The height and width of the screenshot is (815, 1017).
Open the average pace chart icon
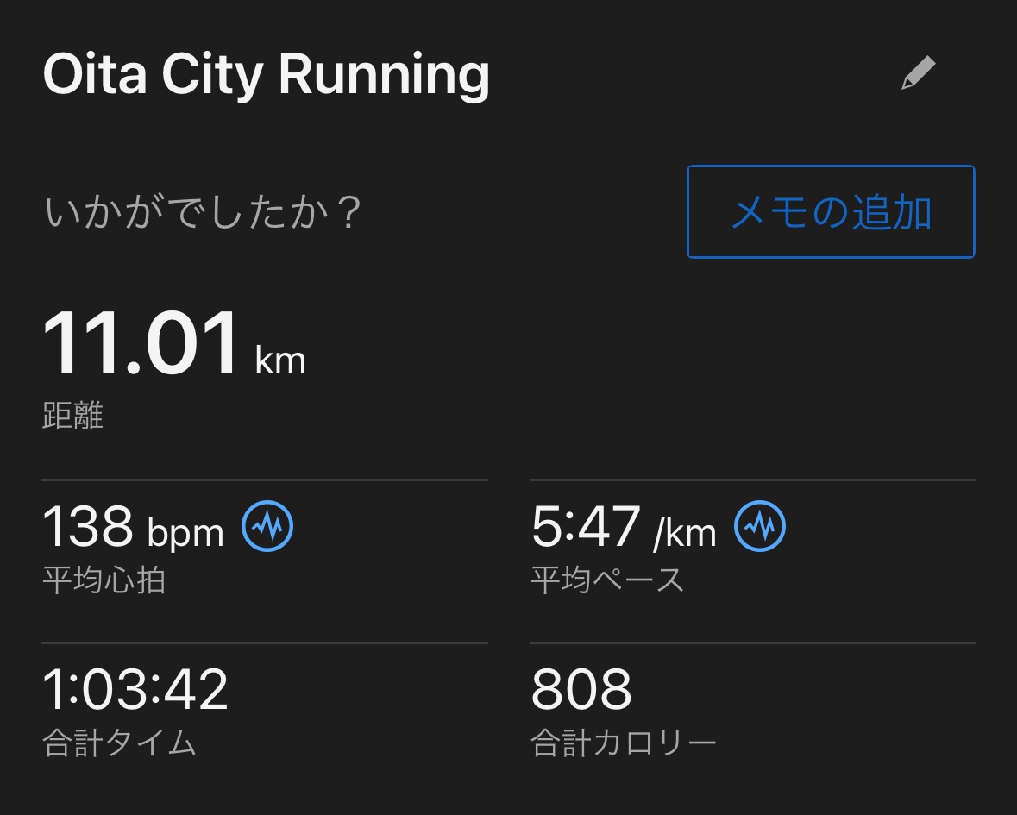pyautogui.click(x=760, y=526)
